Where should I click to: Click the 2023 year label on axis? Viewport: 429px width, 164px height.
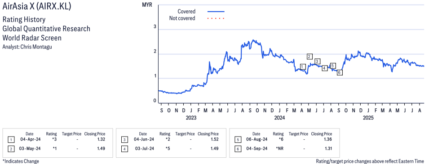(x=191, y=118)
